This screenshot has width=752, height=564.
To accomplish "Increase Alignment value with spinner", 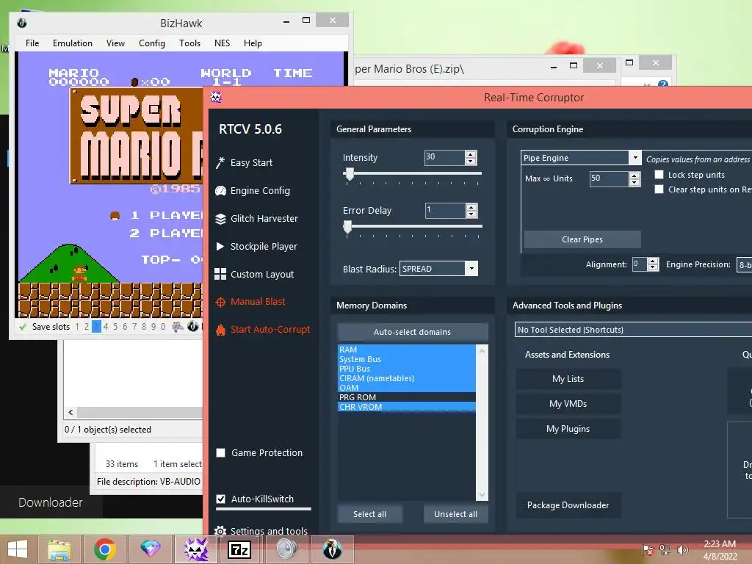I will [652, 261].
